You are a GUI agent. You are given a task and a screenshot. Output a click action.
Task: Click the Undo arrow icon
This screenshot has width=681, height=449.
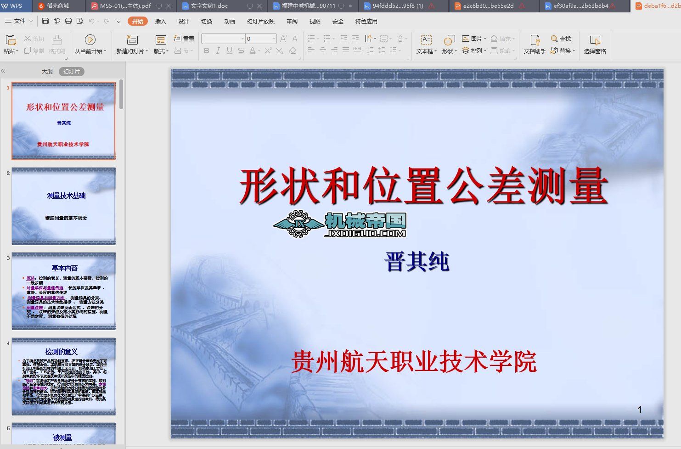pyautogui.click(x=91, y=21)
